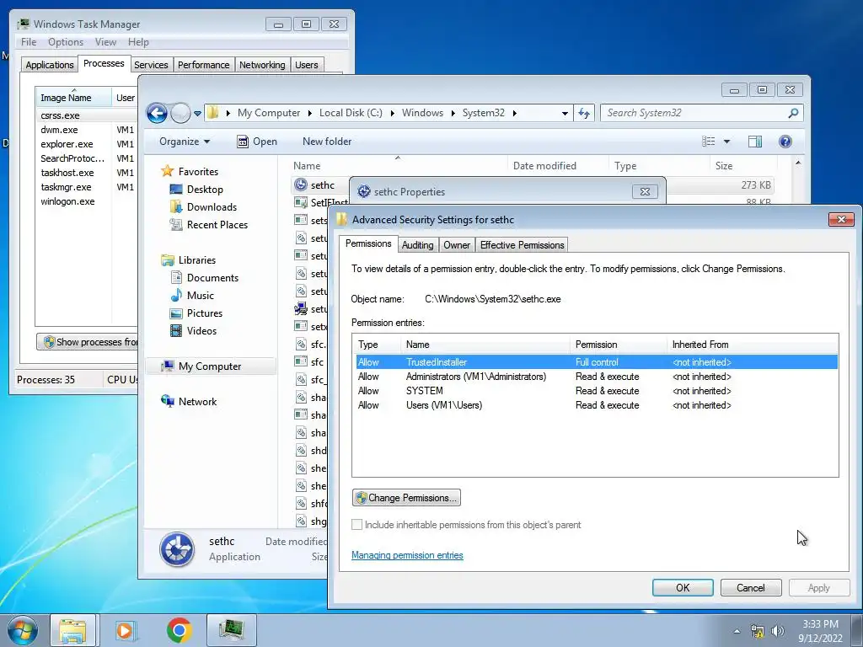Switch to the Owner tab

(x=457, y=245)
